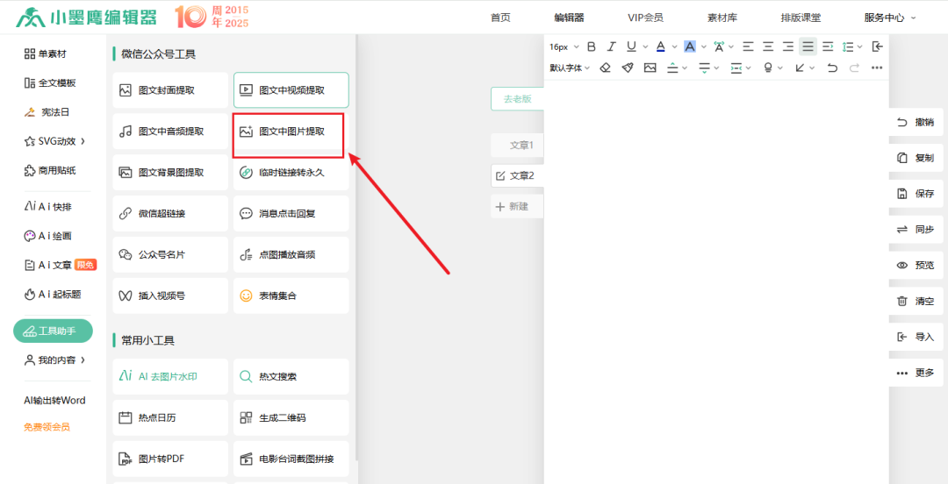Set text alignment to center

tap(768, 46)
